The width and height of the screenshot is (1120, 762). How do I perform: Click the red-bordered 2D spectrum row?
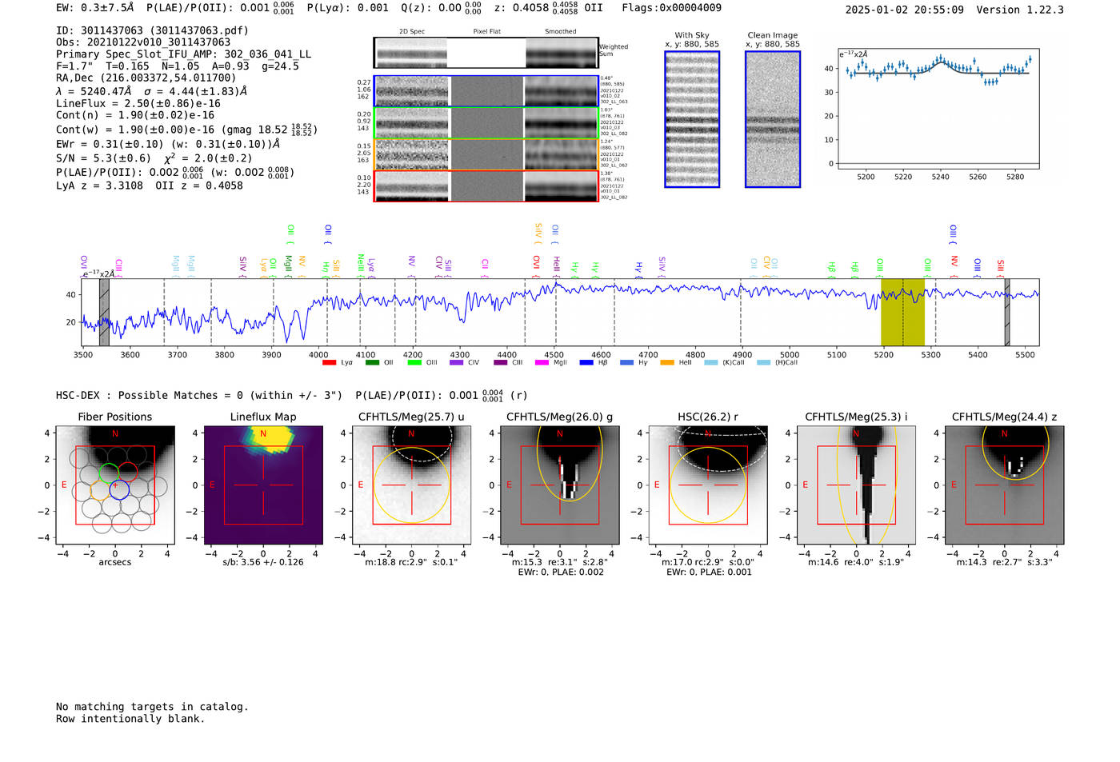click(486, 186)
